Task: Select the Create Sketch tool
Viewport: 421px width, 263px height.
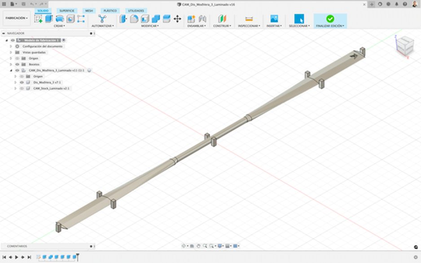Action: (x=38, y=19)
